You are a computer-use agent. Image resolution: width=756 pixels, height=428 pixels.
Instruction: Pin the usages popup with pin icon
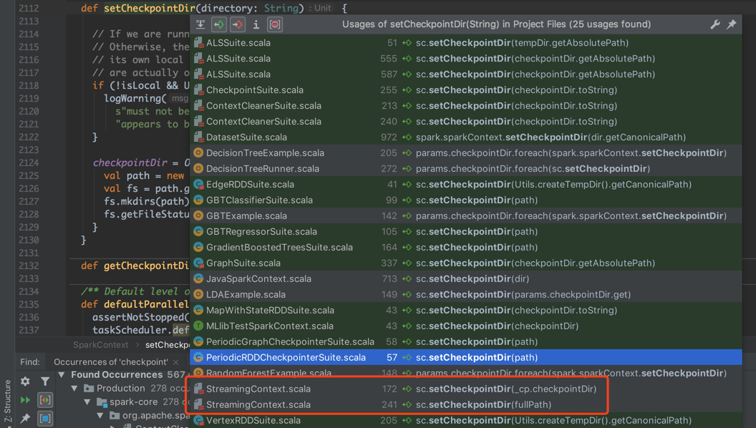coord(732,24)
